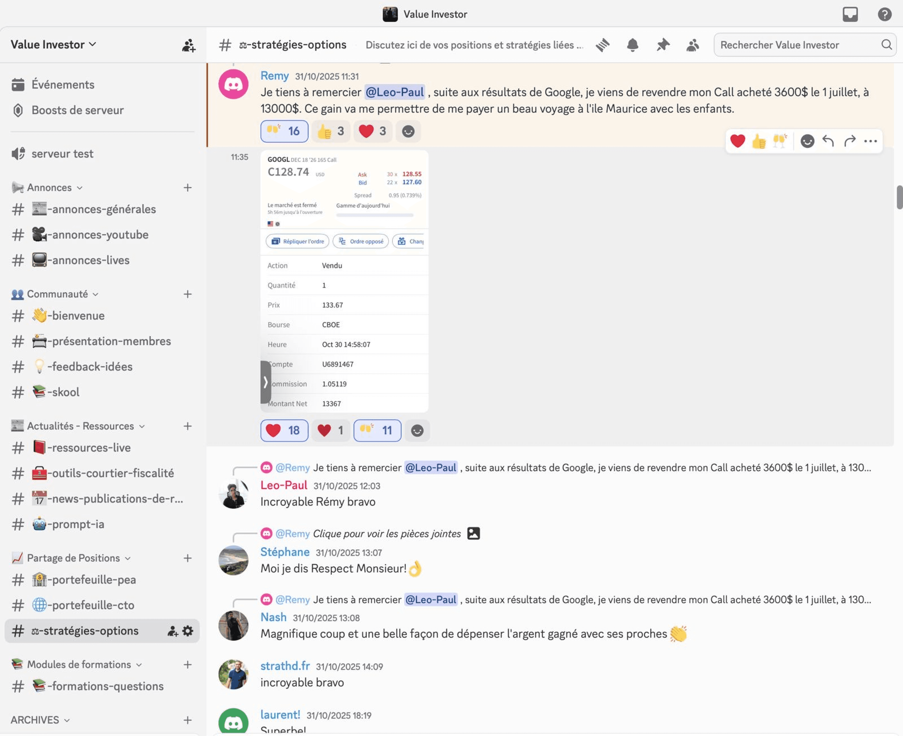Open notification settings bell icon
903x736 pixels.
click(x=632, y=45)
